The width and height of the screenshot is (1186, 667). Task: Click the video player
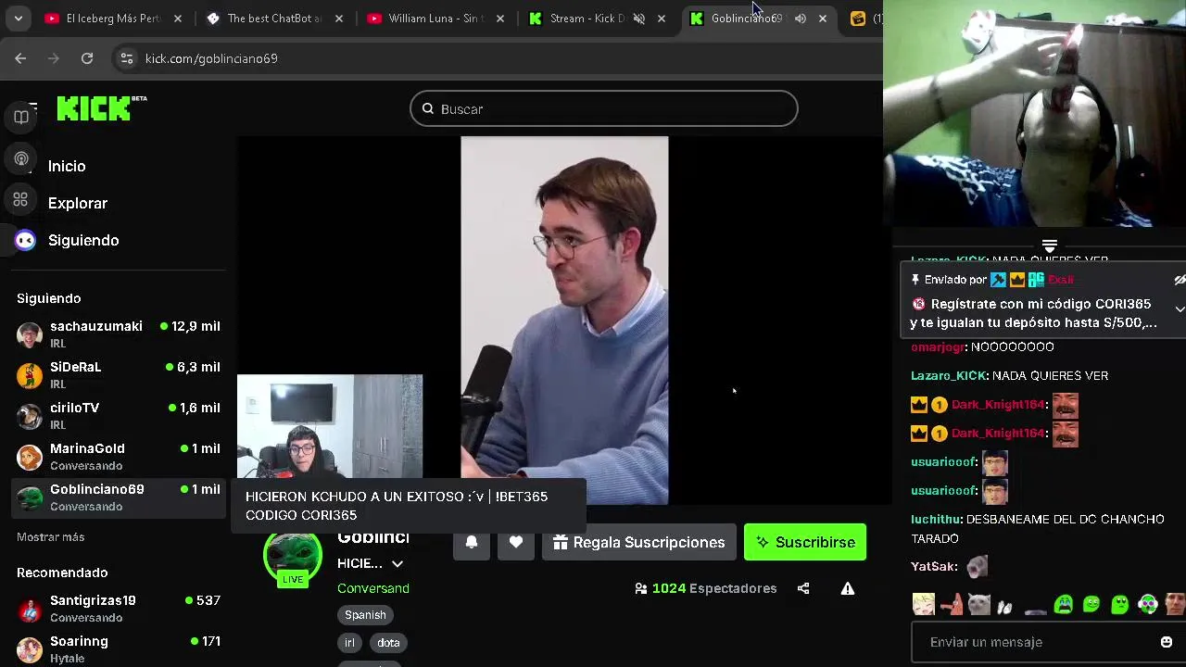pyautogui.click(x=564, y=321)
